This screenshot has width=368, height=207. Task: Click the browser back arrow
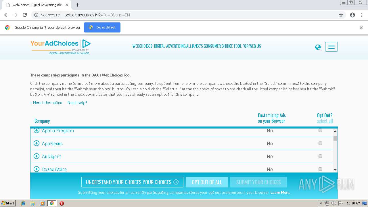pos(6,15)
